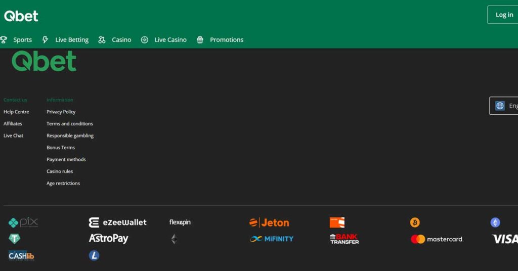Click the Live Betting lightning icon

tap(45, 40)
